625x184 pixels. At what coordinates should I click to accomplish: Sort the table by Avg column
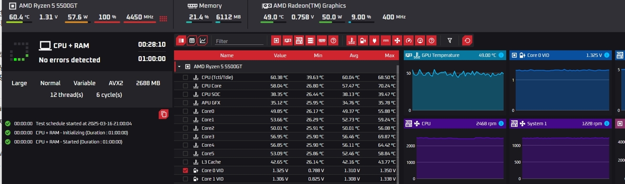tap(354, 55)
